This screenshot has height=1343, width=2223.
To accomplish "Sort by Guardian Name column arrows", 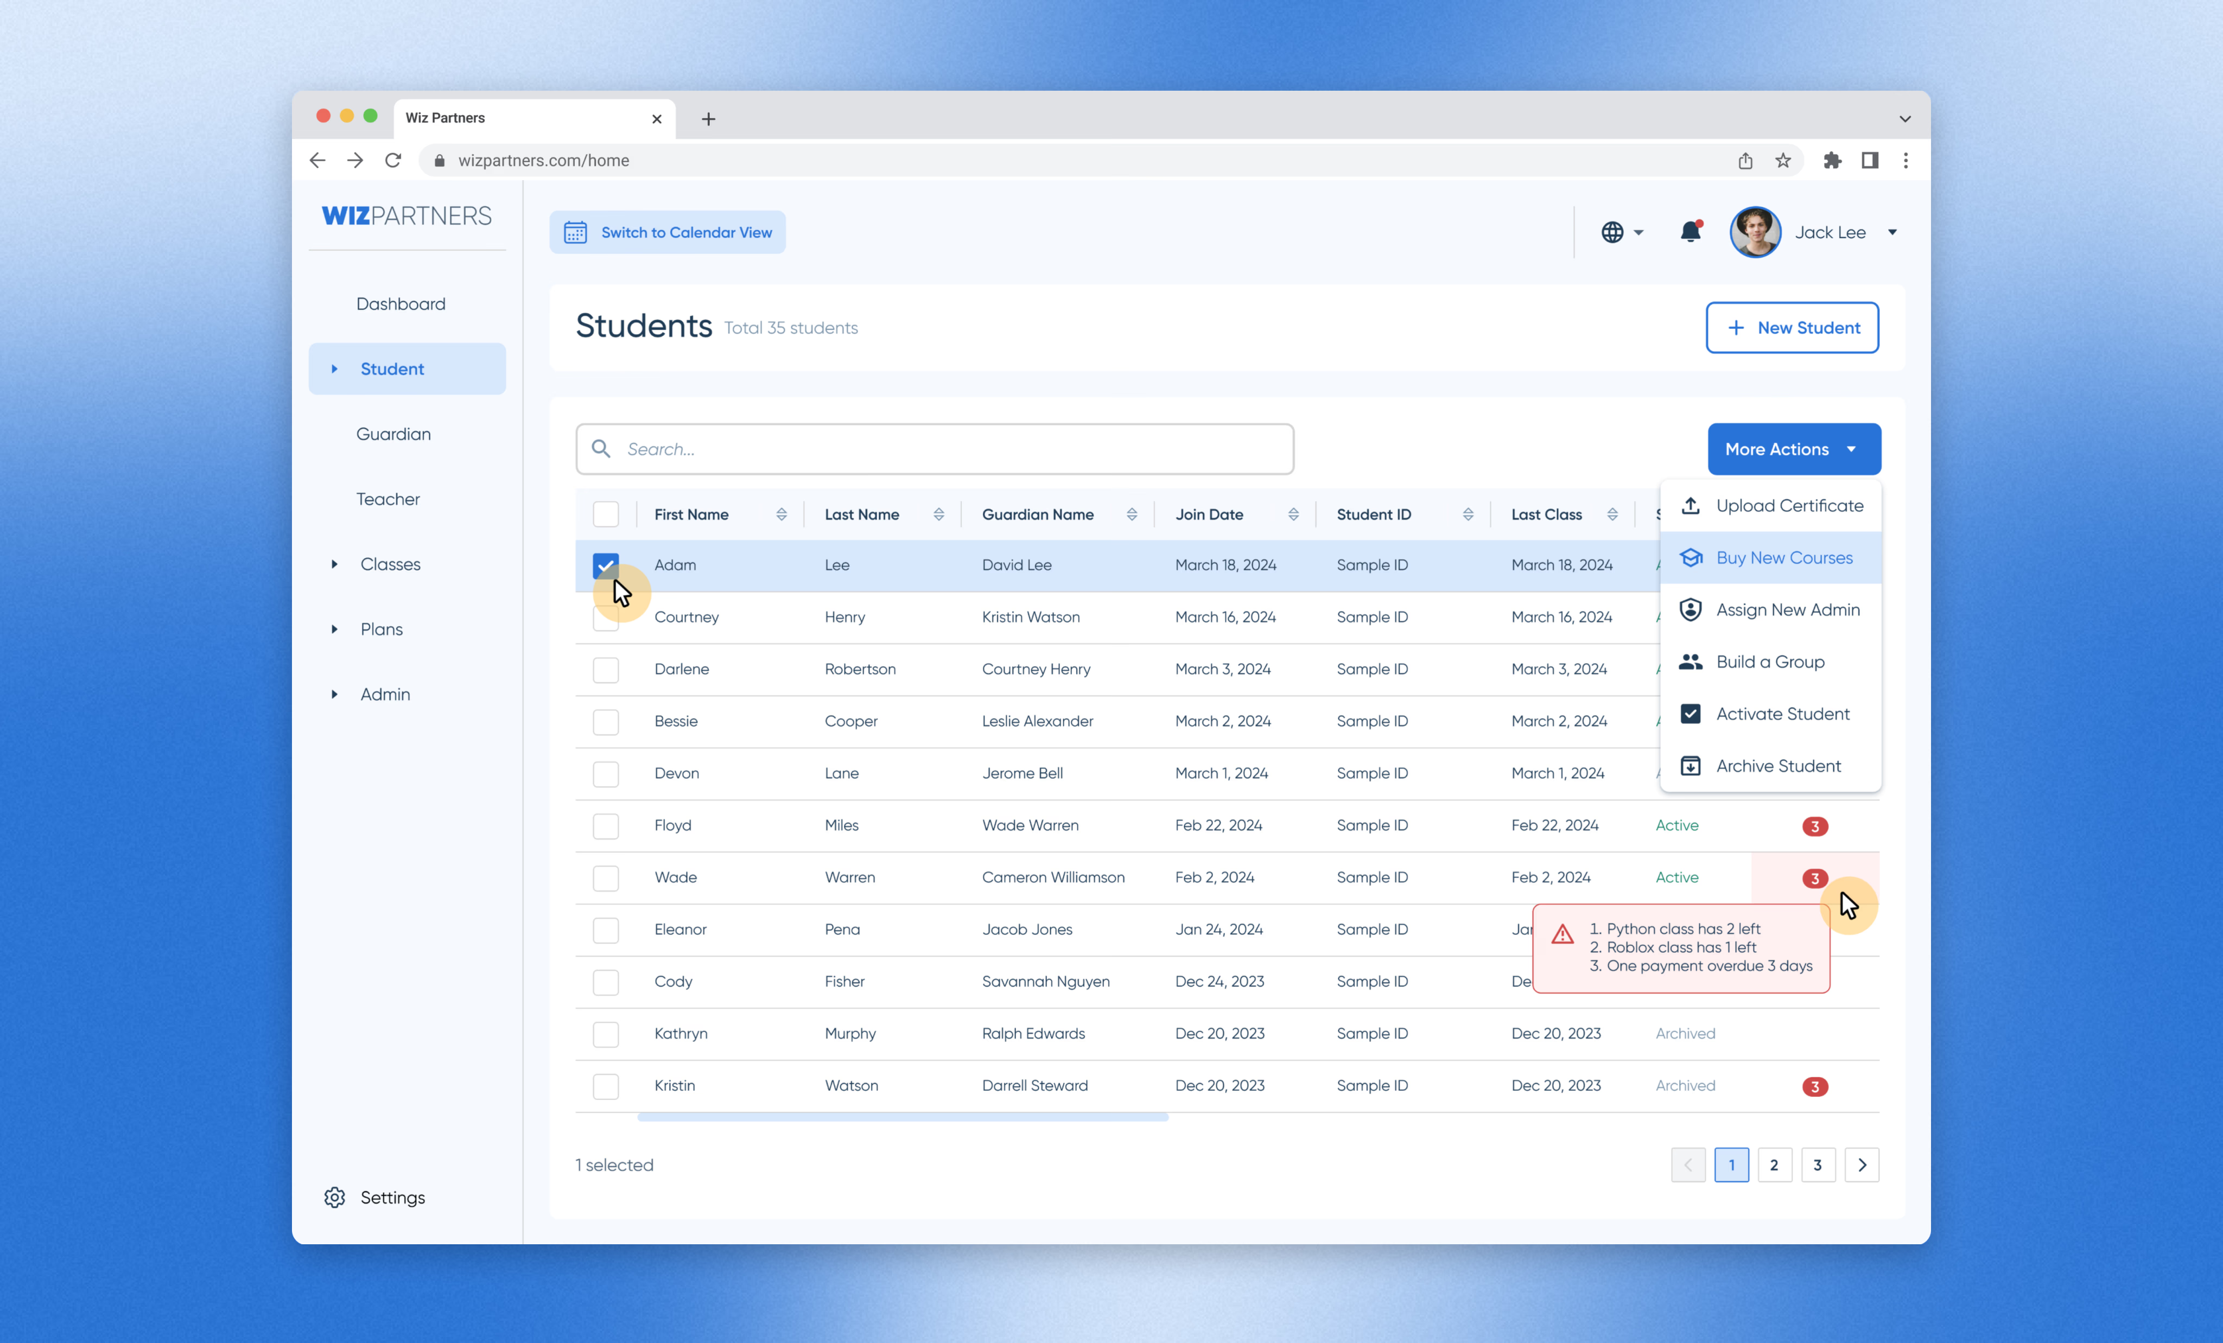I will pos(1132,514).
